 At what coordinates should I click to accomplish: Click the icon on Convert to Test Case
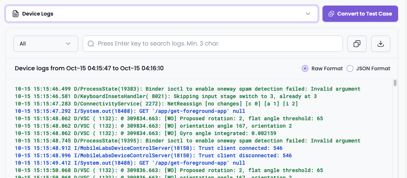click(331, 14)
